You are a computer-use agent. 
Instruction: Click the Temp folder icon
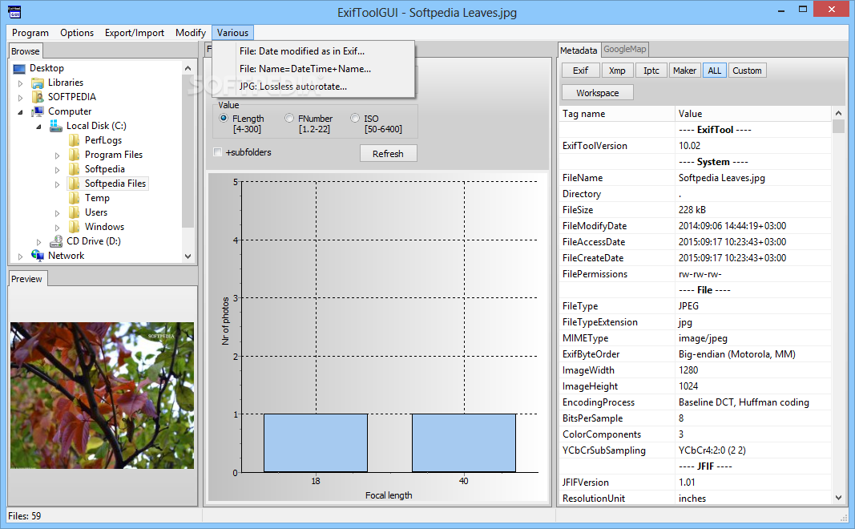click(75, 198)
